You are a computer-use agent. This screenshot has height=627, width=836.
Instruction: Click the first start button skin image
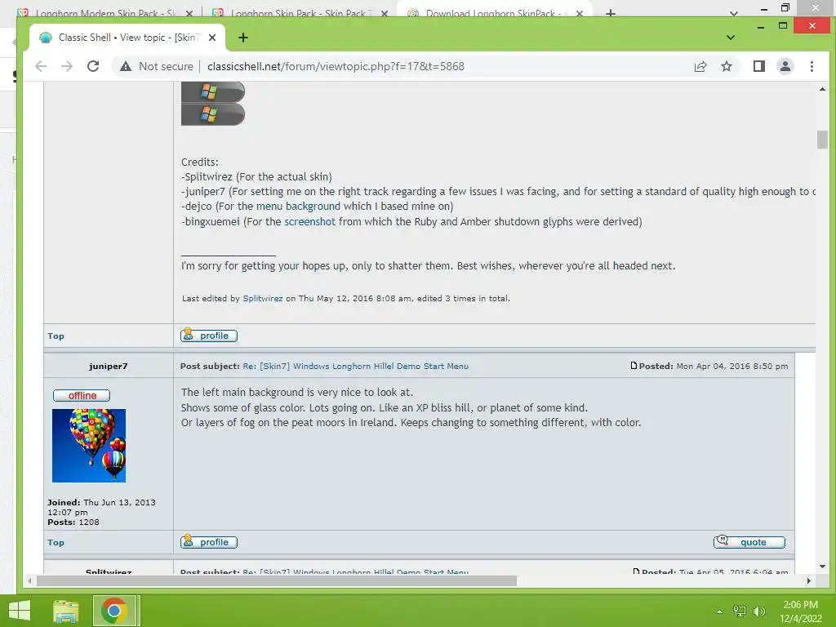click(x=213, y=92)
